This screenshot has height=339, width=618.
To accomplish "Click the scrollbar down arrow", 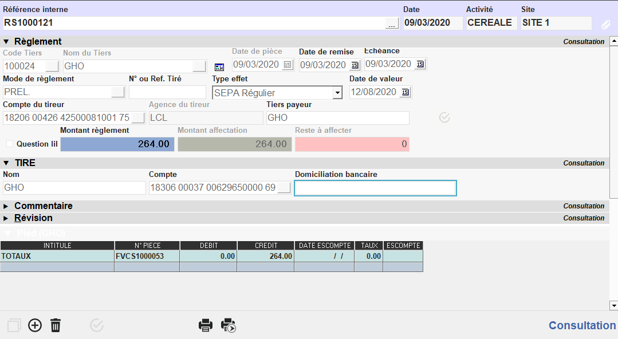I will 613,305.
